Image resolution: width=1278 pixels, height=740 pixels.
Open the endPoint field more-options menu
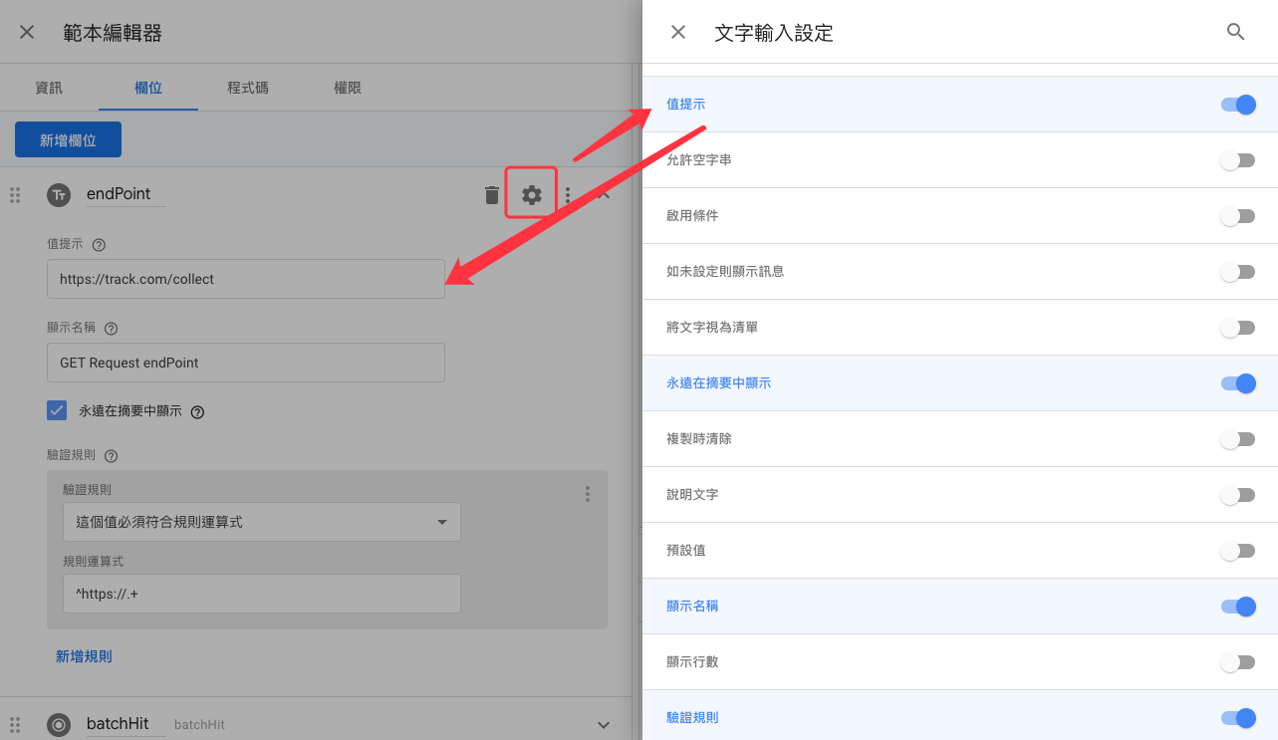[x=568, y=195]
